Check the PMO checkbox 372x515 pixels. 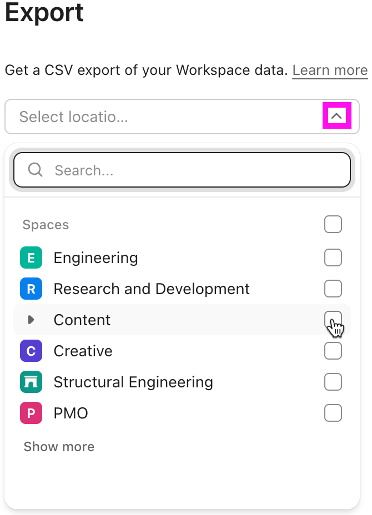point(333,413)
